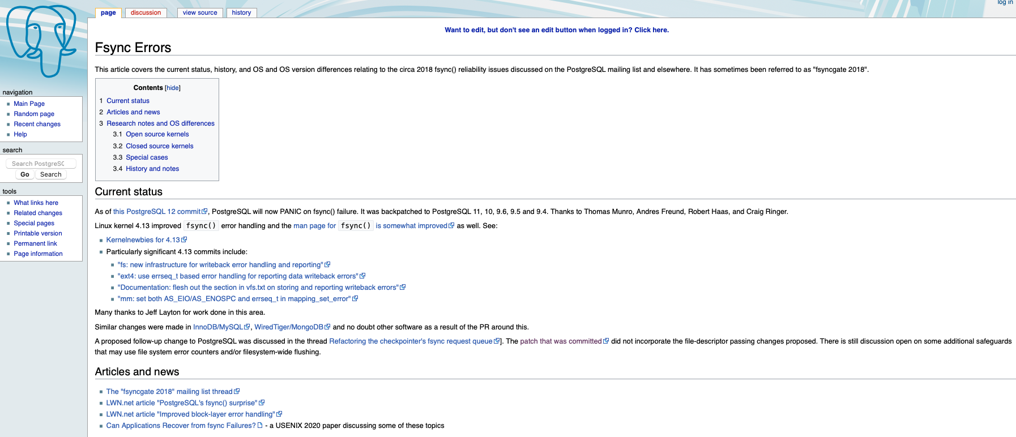This screenshot has height=437, width=1016.
Task: Open 'ext4: use errseq_t based' commit link
Action: [x=238, y=276]
